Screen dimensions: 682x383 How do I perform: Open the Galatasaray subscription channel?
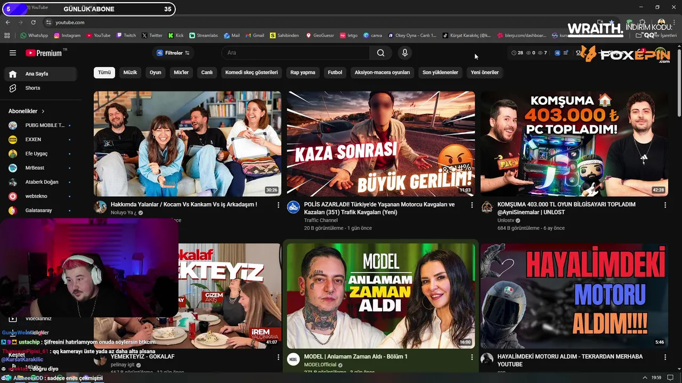[x=40, y=210]
